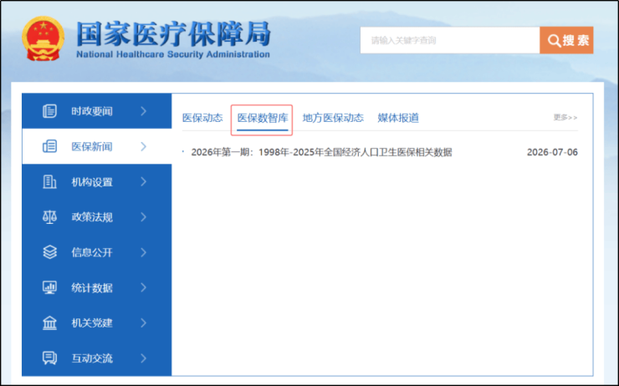619x386 pixels.
Task: Click the 政策法规 scales icon
Action: (x=49, y=217)
